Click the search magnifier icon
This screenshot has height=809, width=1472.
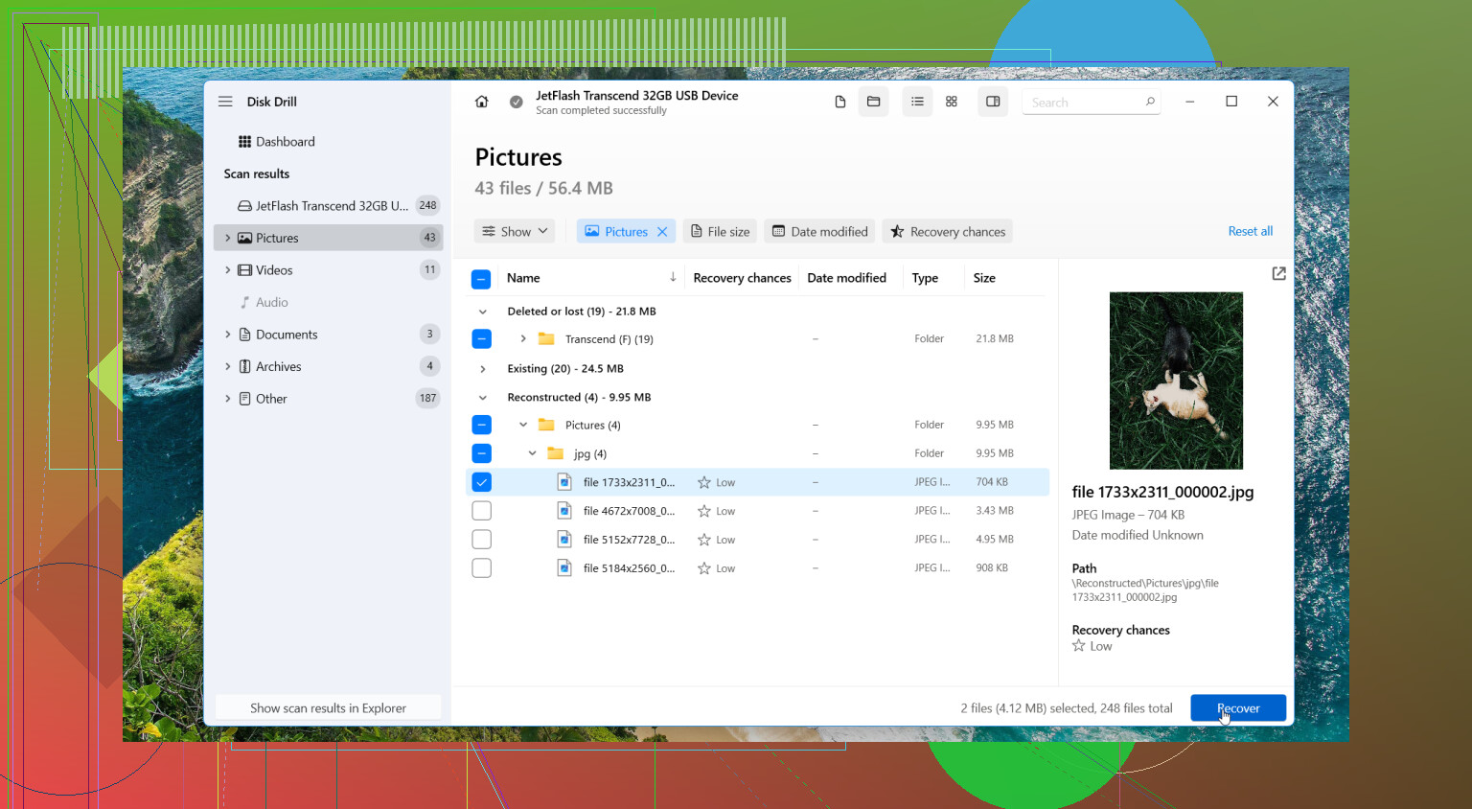pyautogui.click(x=1150, y=102)
